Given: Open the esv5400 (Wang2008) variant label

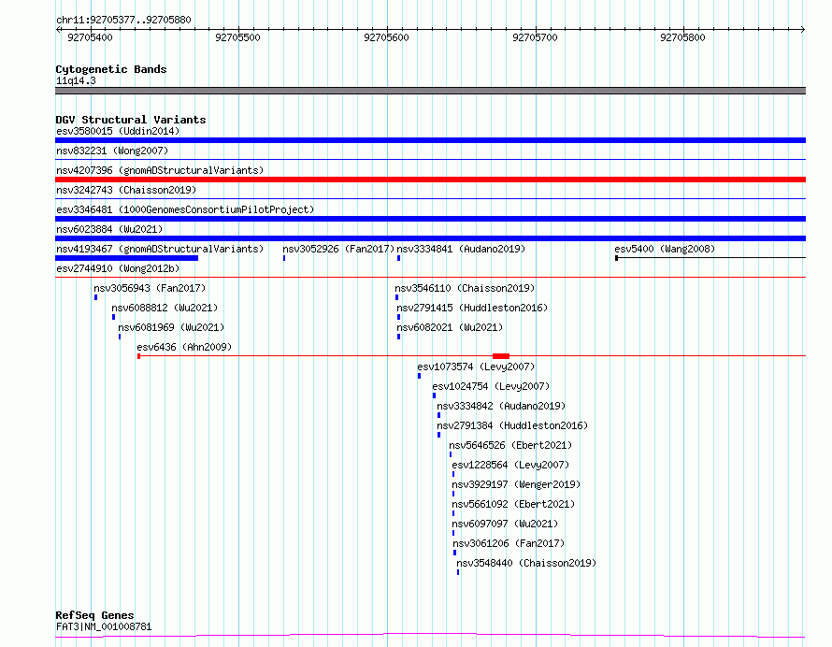Looking at the screenshot, I should pyautogui.click(x=665, y=249).
